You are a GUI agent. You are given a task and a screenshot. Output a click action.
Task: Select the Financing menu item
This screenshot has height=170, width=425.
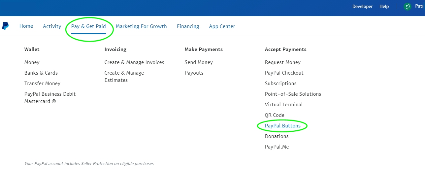tap(188, 26)
